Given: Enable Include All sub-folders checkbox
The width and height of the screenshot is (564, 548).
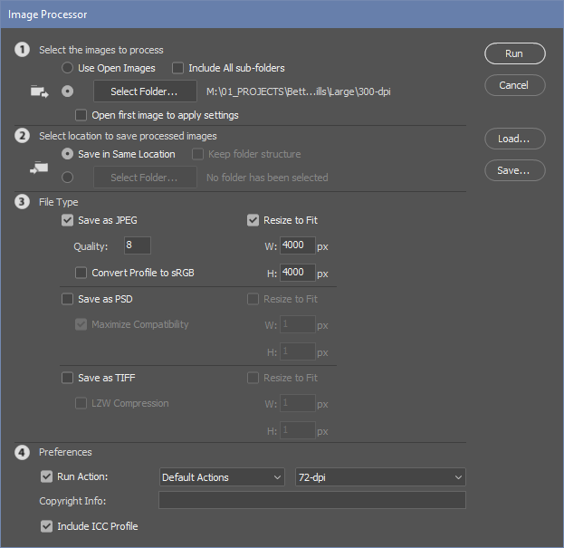Looking at the screenshot, I should 178,68.
